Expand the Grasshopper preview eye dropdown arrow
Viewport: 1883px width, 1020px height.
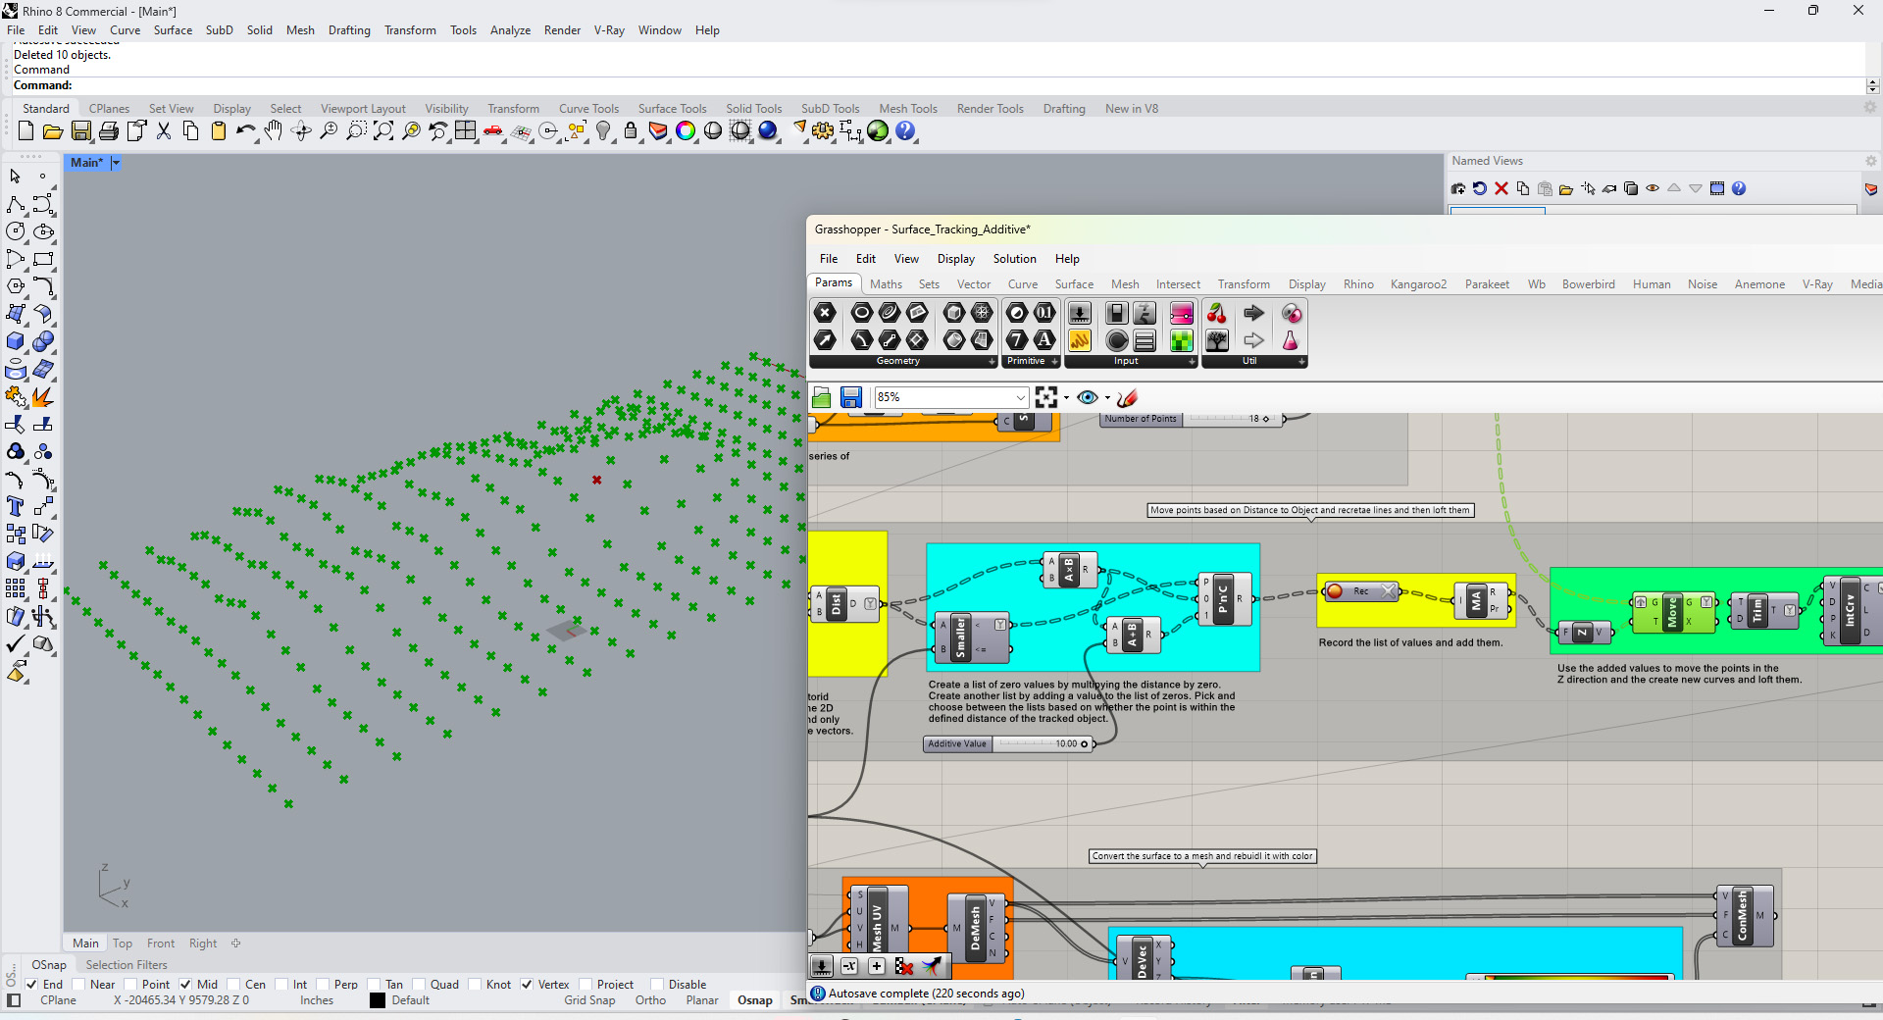pyautogui.click(x=1107, y=398)
